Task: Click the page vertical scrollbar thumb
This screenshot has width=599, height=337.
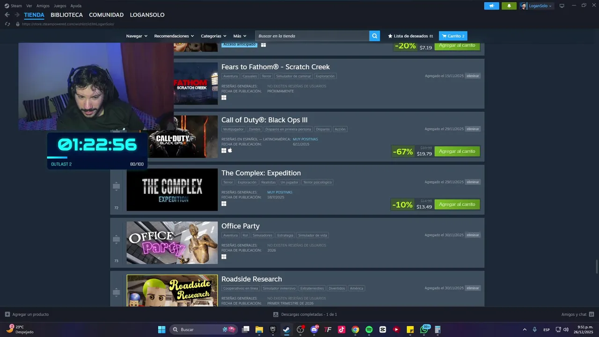Action: point(597,267)
